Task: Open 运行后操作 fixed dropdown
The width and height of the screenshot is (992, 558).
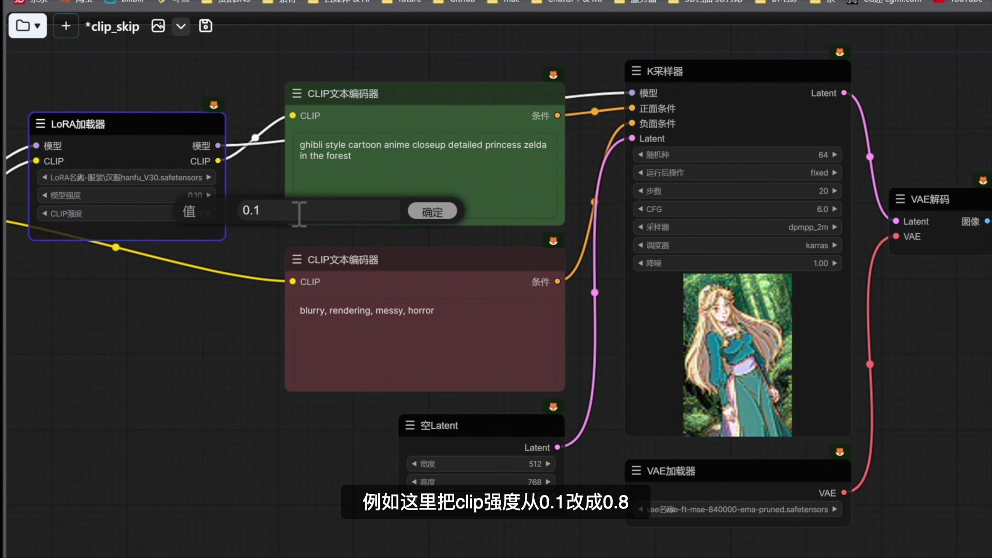Action: point(737,173)
